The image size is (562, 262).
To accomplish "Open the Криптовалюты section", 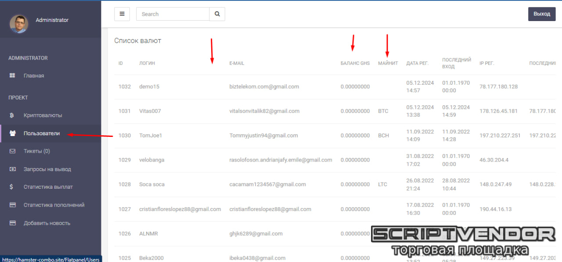I will 43,115.
